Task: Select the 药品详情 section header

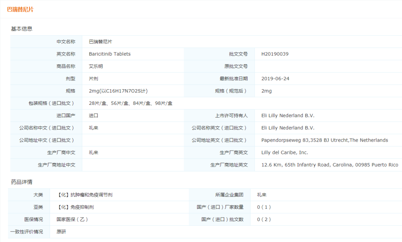Action: pos(21,182)
